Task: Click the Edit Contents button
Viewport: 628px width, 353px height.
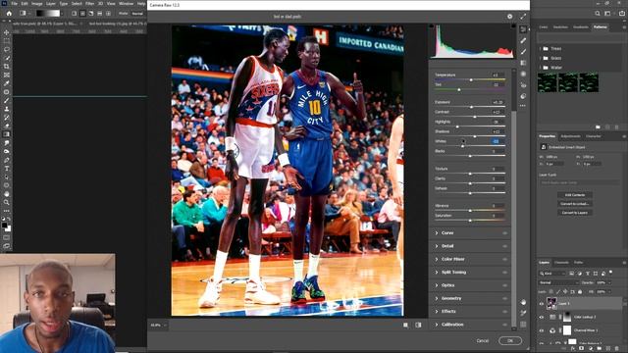Action: coord(575,195)
